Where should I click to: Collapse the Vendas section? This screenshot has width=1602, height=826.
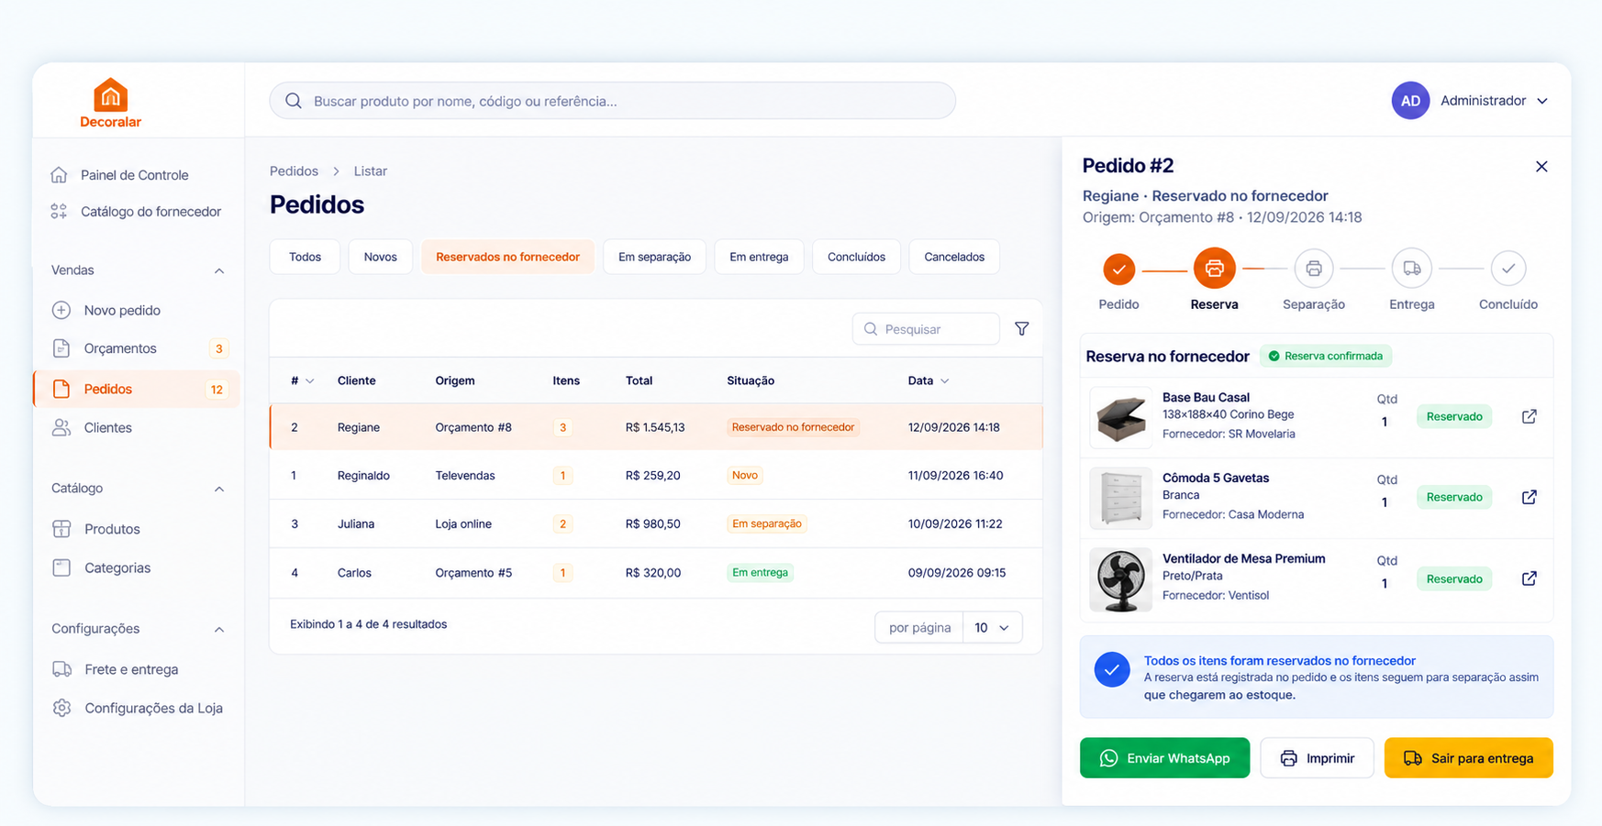219,270
